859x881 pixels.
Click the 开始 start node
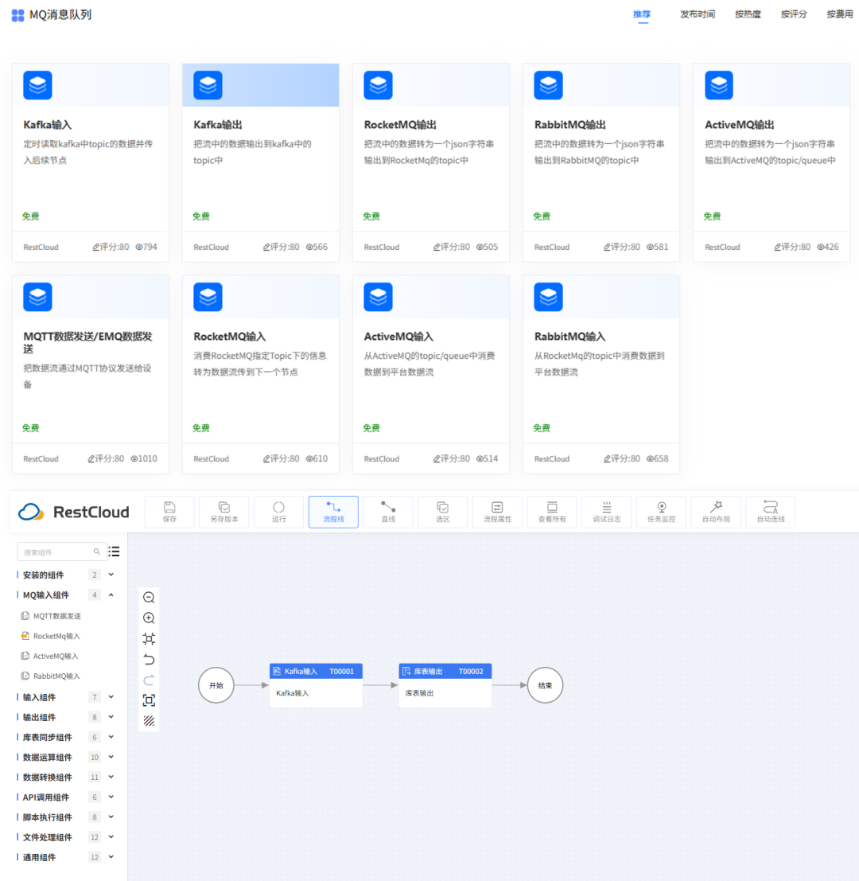click(216, 685)
